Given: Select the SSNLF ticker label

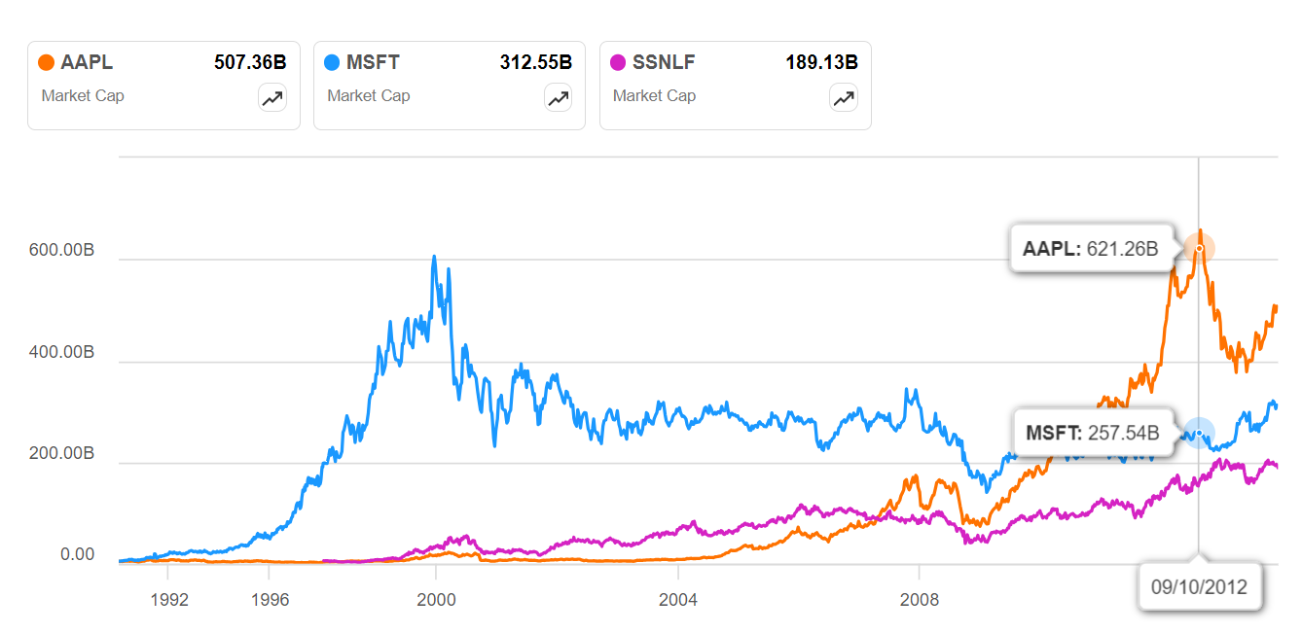Looking at the screenshot, I should 664,63.
